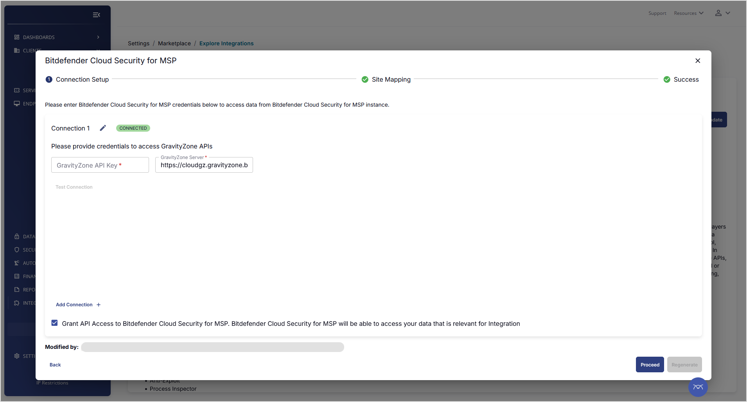Open the Support link
This screenshot has height=402, width=747.
click(657, 13)
